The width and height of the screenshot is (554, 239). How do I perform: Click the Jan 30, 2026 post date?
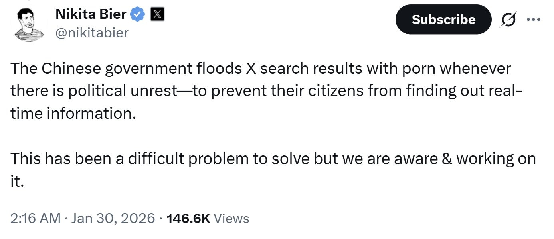click(x=113, y=218)
